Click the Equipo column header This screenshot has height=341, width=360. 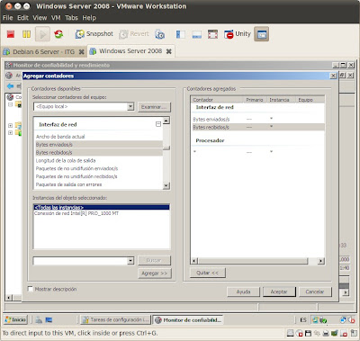click(310, 100)
